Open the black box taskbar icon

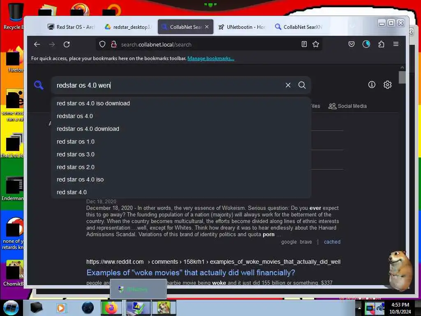(x=36, y=308)
